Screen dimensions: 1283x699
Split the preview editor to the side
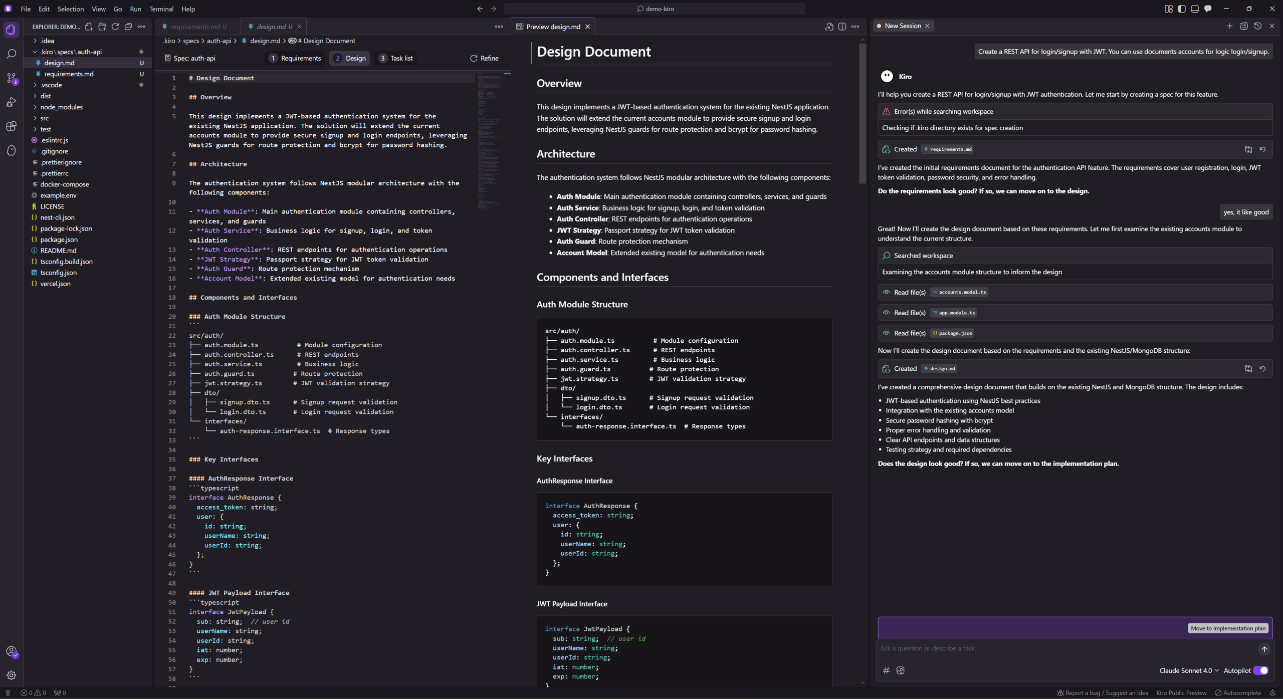click(842, 27)
